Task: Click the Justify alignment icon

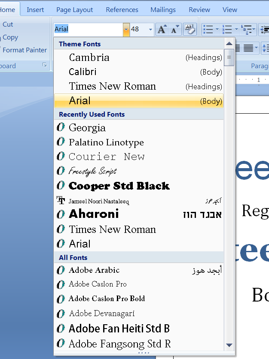Action: point(248,48)
